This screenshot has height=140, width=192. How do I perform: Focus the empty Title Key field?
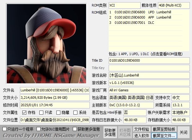tap(149, 68)
